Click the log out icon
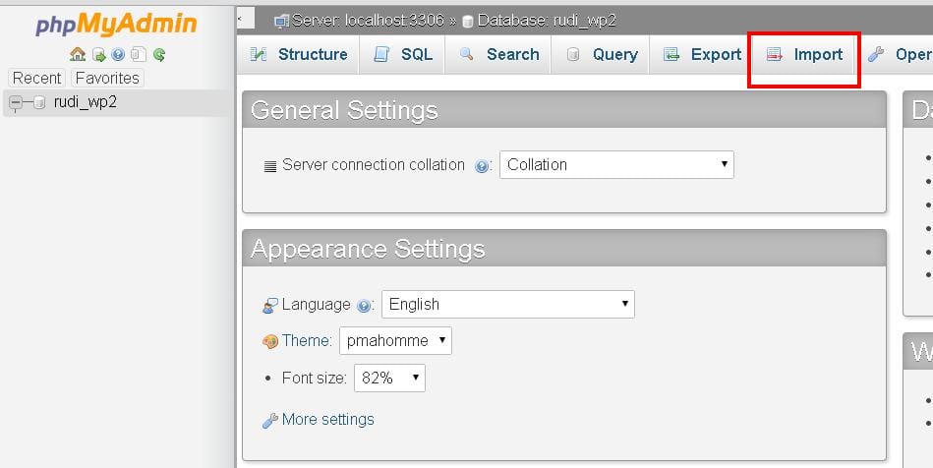Image resolution: width=933 pixels, height=468 pixels. click(x=98, y=55)
